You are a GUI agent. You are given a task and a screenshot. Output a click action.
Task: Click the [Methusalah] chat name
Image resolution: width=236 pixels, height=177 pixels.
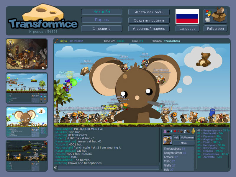[63, 147]
